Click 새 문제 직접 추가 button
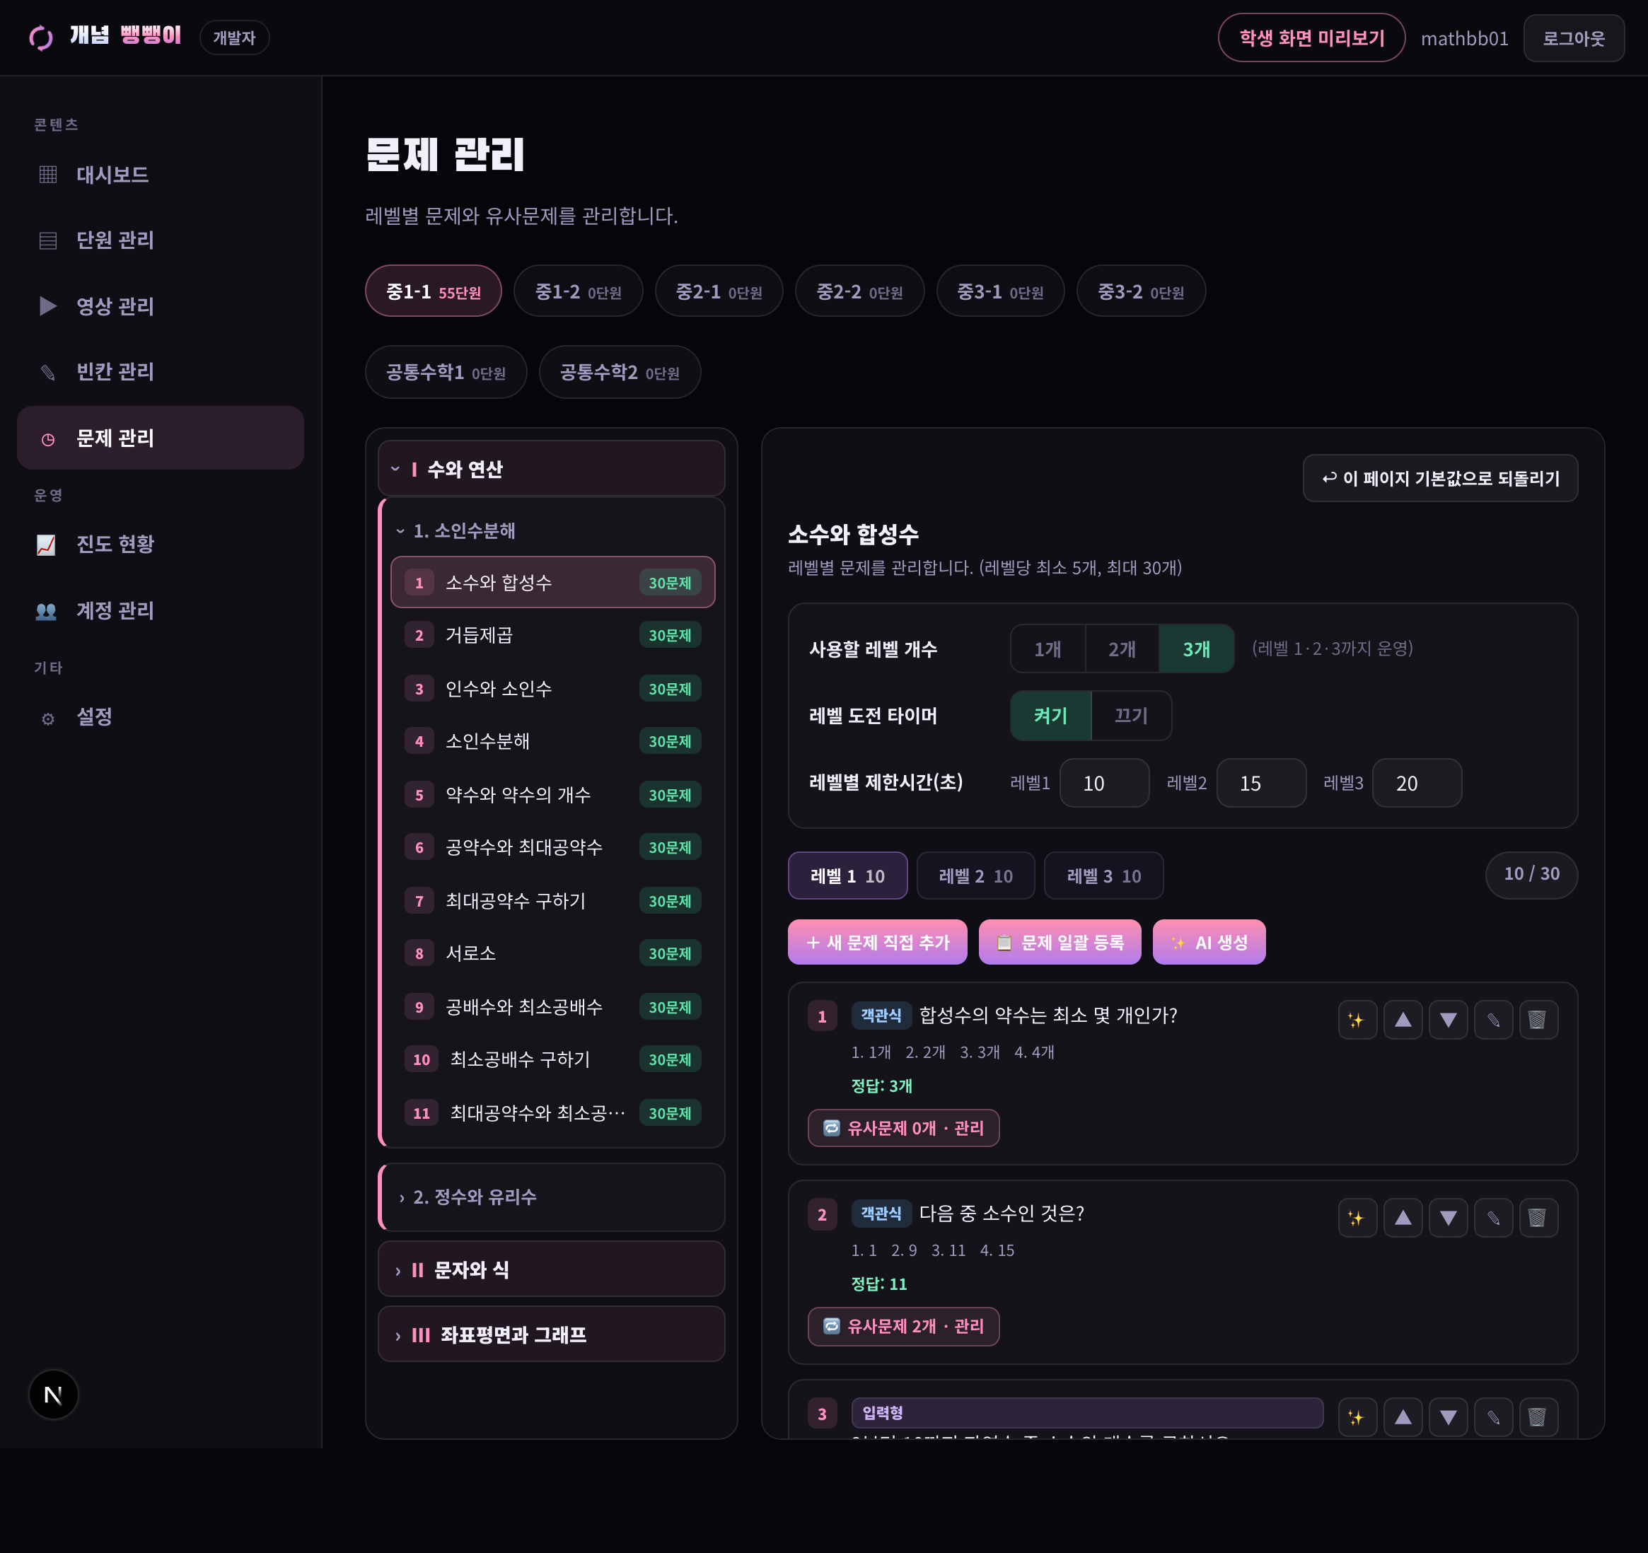 pyautogui.click(x=877, y=942)
